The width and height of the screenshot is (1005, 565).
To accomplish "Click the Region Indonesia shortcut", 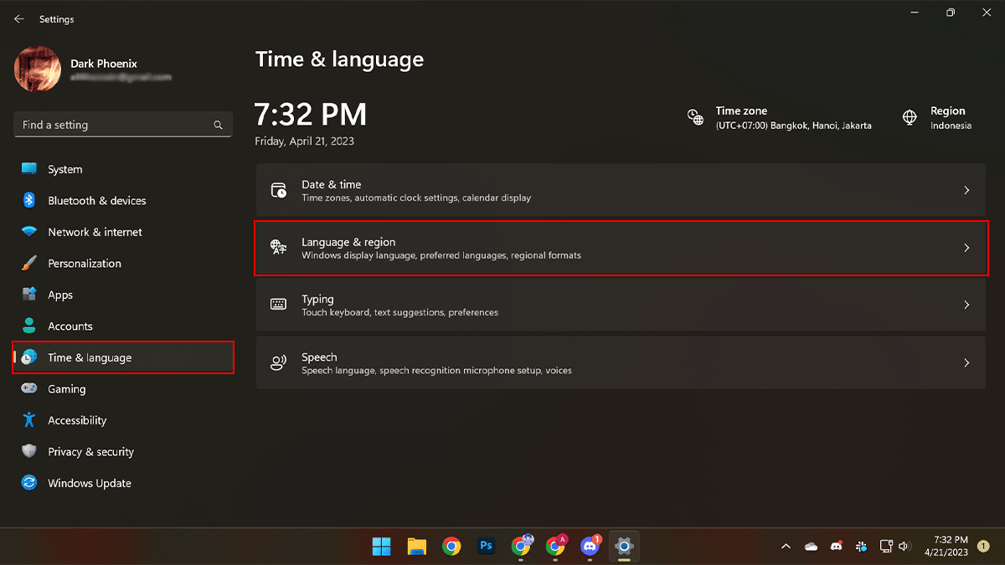I will tap(938, 118).
